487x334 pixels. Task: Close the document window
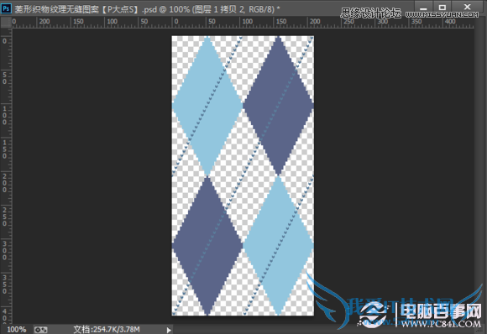(467, 8)
